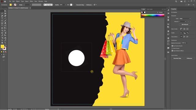196x110 pixels.
Task: Select the Free Transform tool
Action: click(x=5, y=28)
